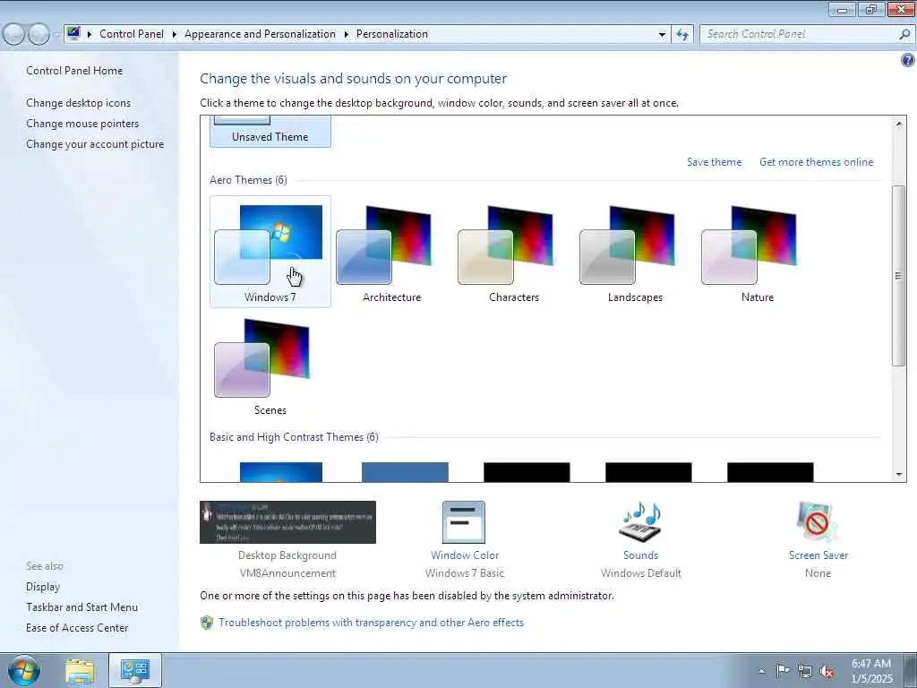Open Taskbar and Start Menu link

(81, 607)
